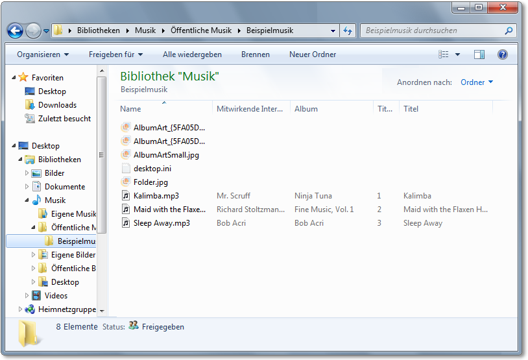Screen dimensions: 528x360
Task: Open Downloads in Favoriten
Action: click(57, 105)
